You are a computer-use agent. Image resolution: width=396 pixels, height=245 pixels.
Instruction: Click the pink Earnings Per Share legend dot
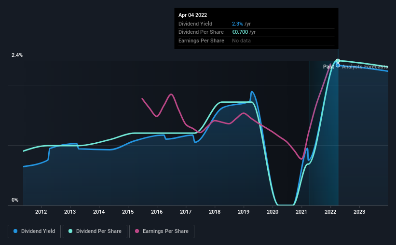[x=137, y=231]
